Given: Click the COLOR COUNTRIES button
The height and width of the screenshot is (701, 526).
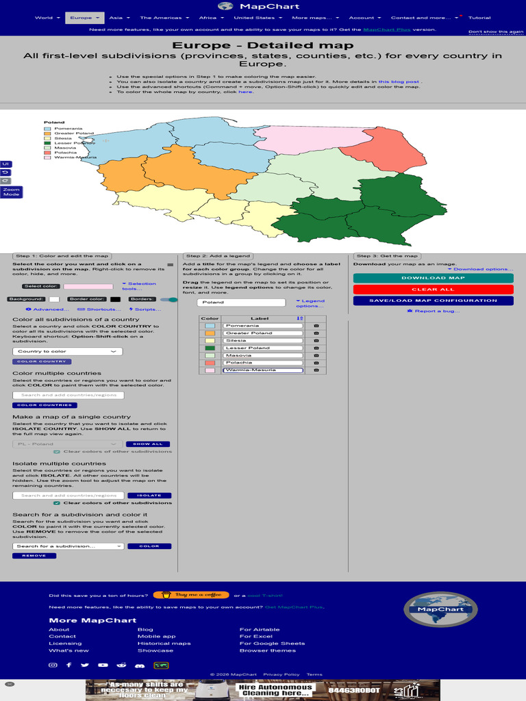Looking at the screenshot, I should 45,405.
